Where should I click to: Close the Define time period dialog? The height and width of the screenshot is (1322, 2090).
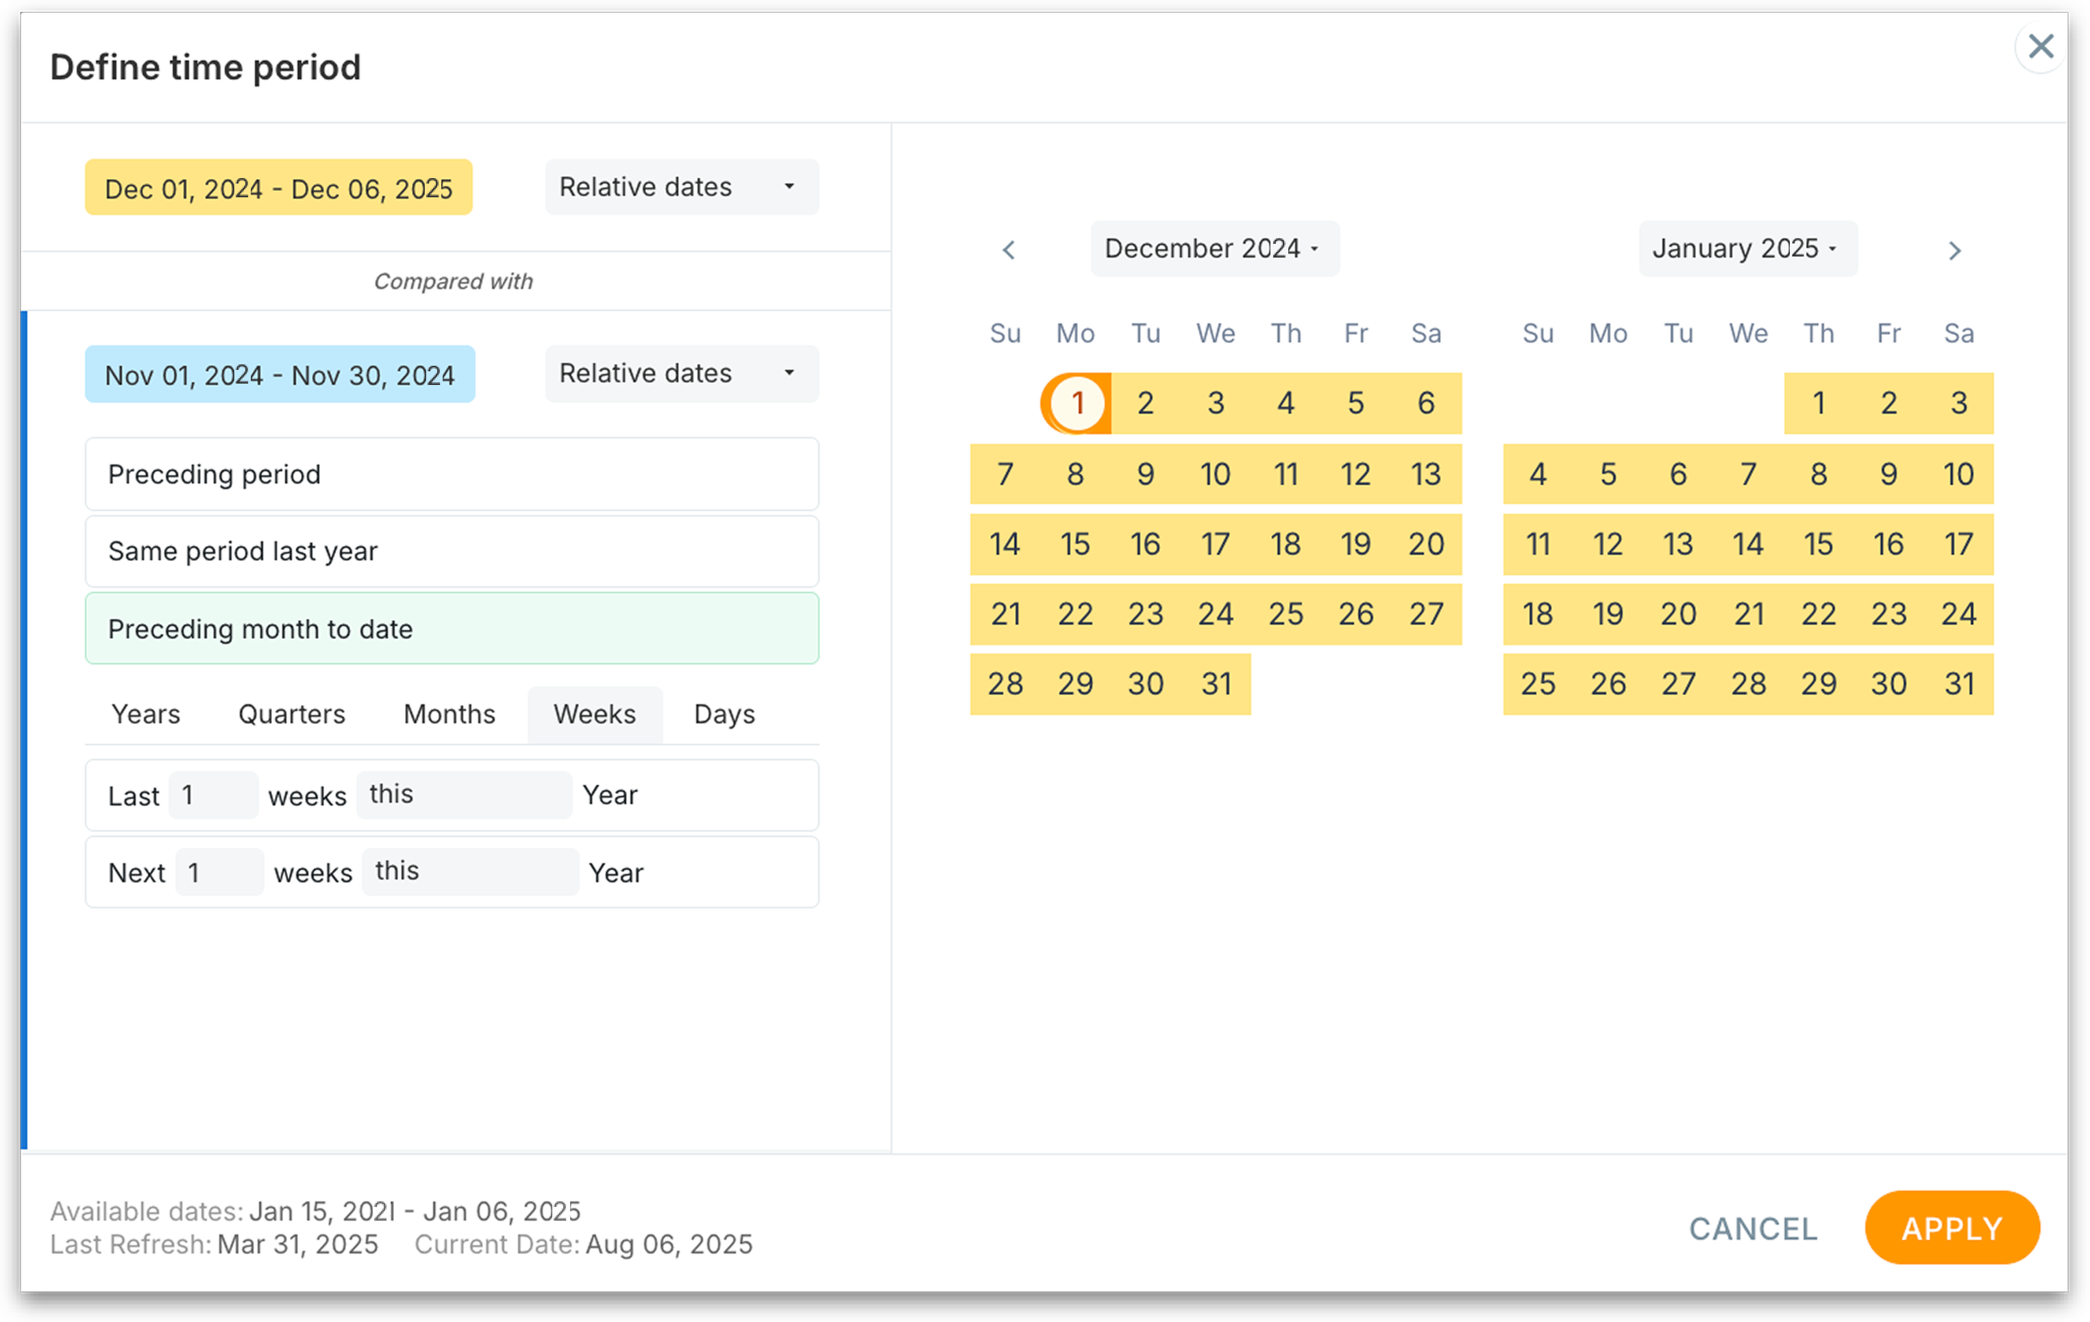tap(2040, 47)
